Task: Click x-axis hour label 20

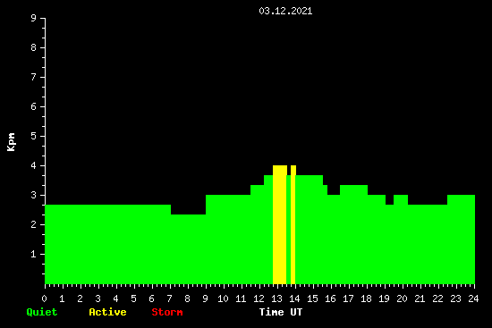Action: point(402,299)
